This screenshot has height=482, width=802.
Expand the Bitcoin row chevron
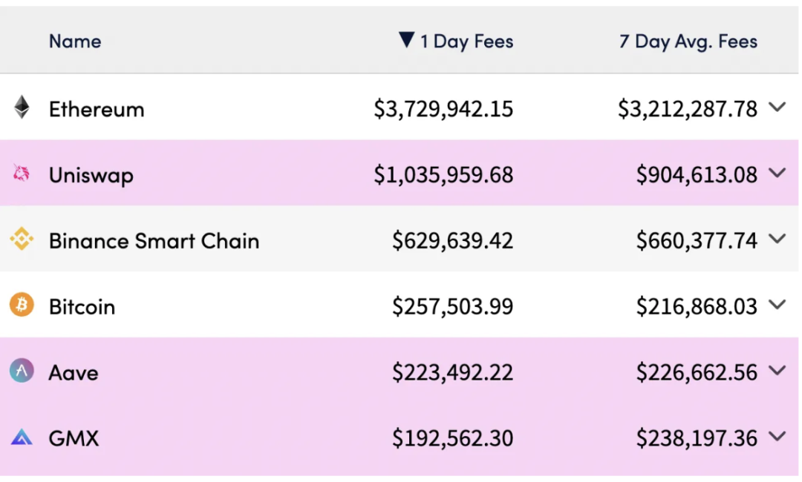777,305
